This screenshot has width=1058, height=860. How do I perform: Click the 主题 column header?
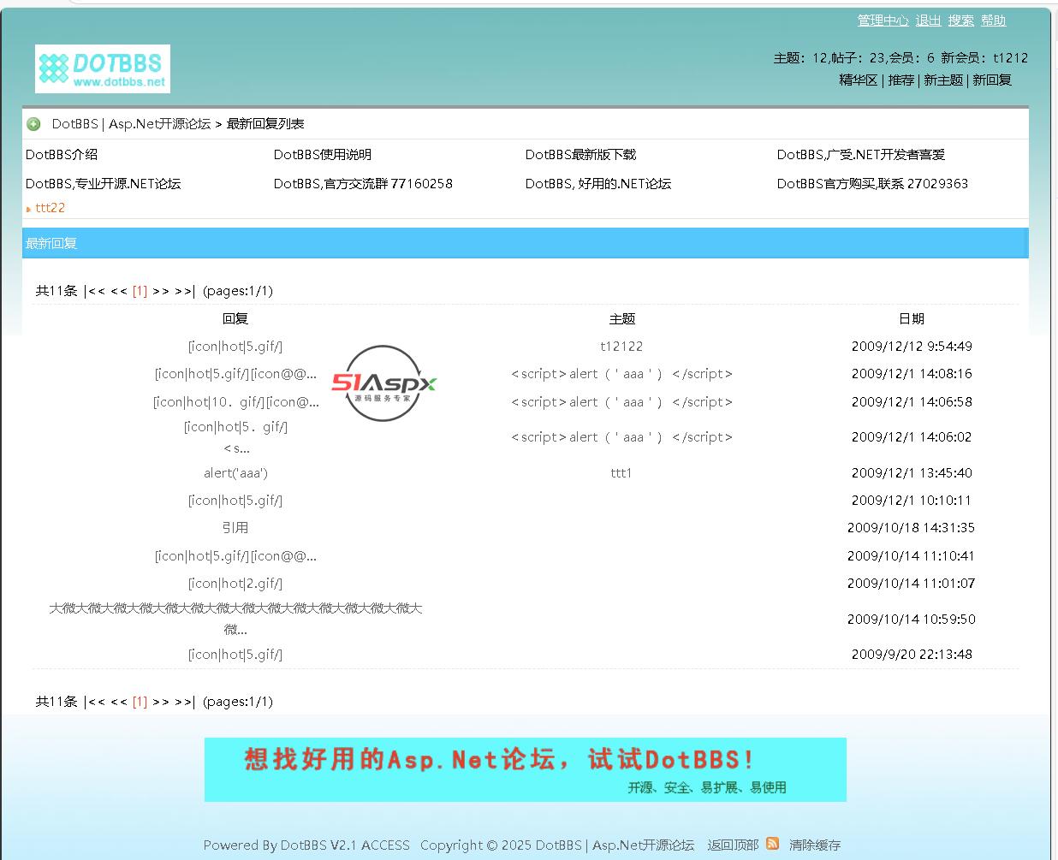pyautogui.click(x=622, y=319)
